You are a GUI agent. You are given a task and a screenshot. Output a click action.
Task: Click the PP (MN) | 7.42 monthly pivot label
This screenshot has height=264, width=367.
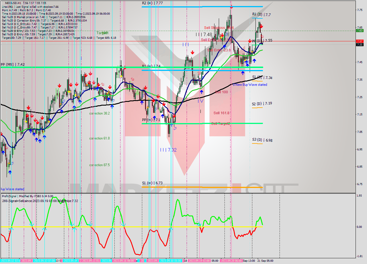(13, 65)
